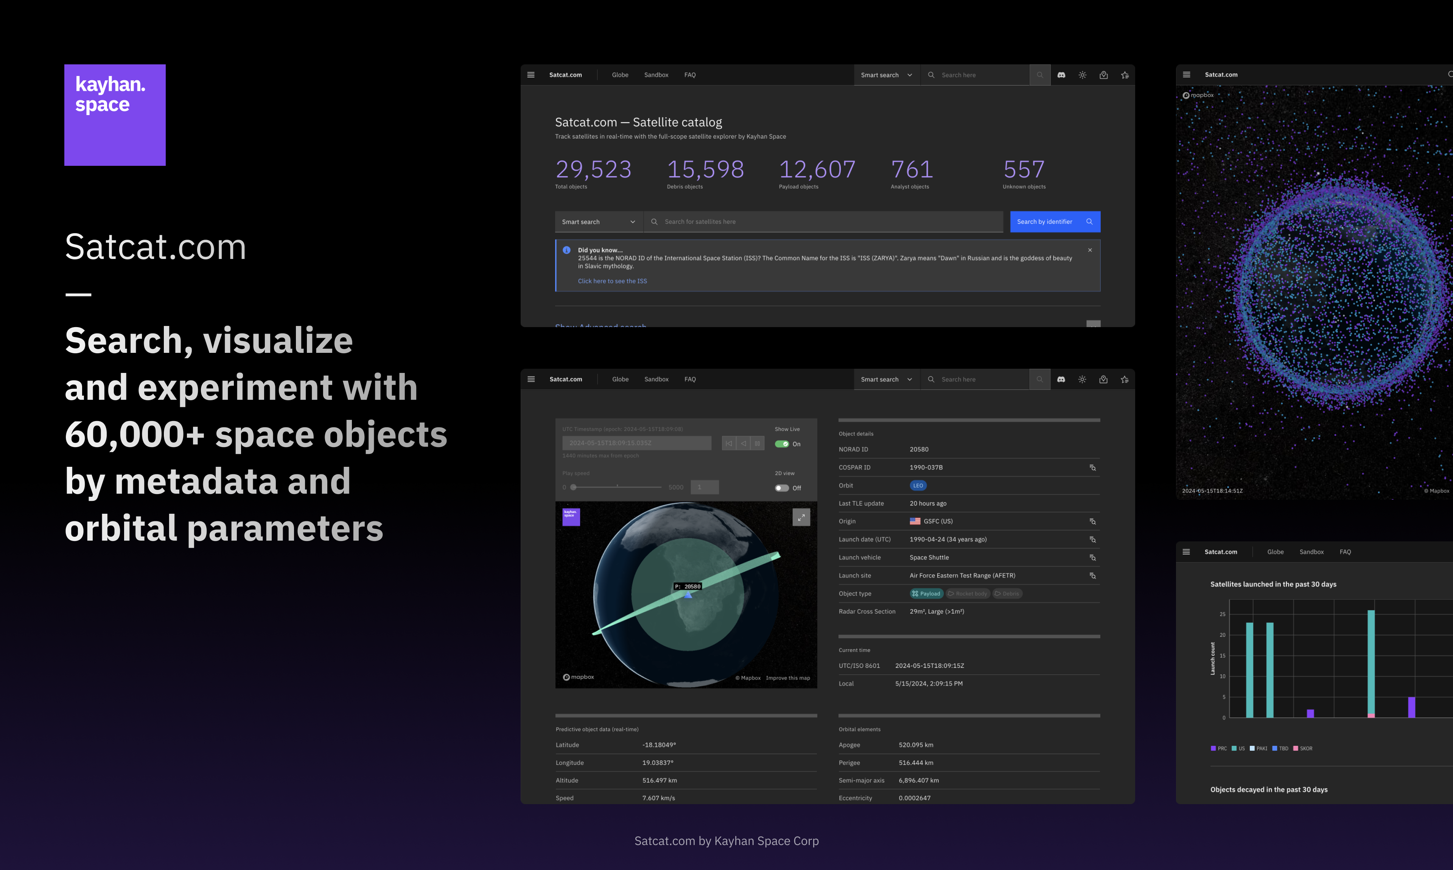
Task: Toggle theme sun icon in object details window
Action: click(x=1082, y=379)
